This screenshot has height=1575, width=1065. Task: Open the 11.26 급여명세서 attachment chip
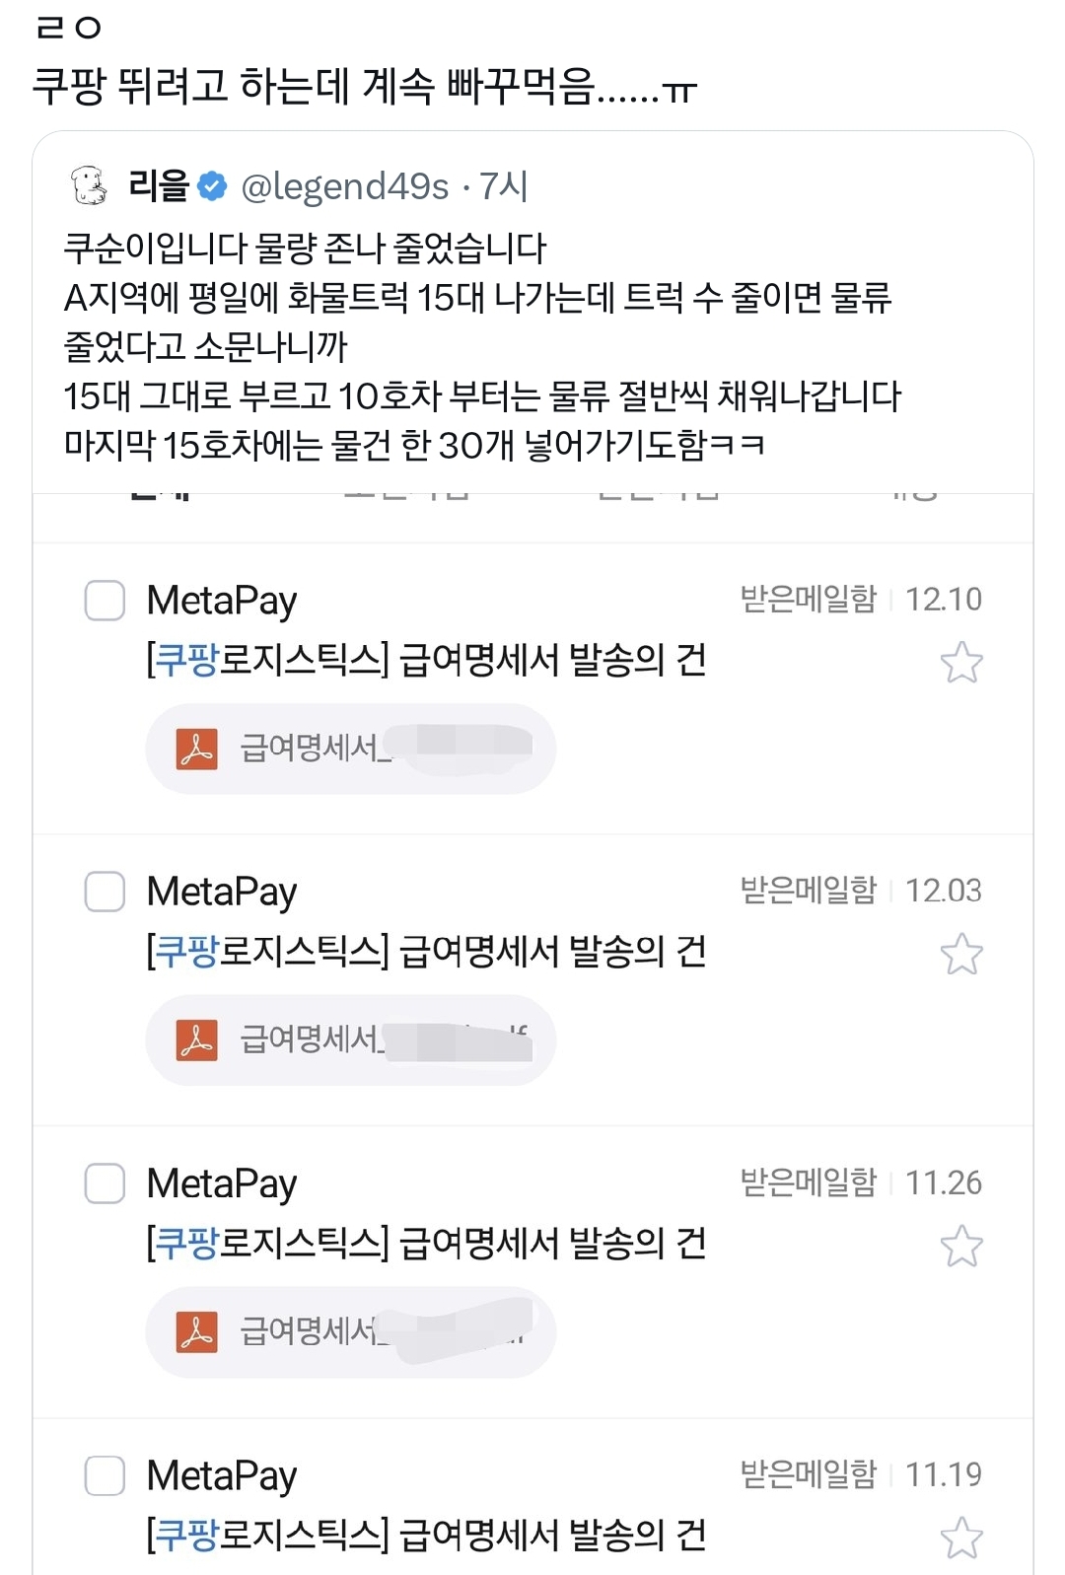pos(350,1332)
